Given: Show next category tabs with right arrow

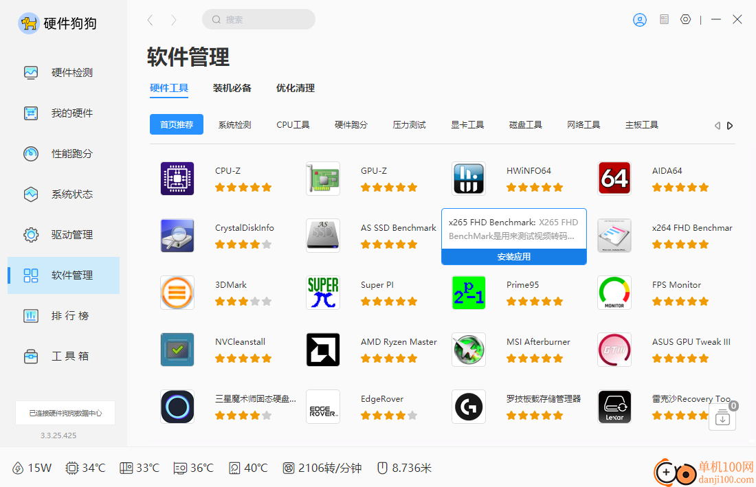Looking at the screenshot, I should [x=730, y=126].
